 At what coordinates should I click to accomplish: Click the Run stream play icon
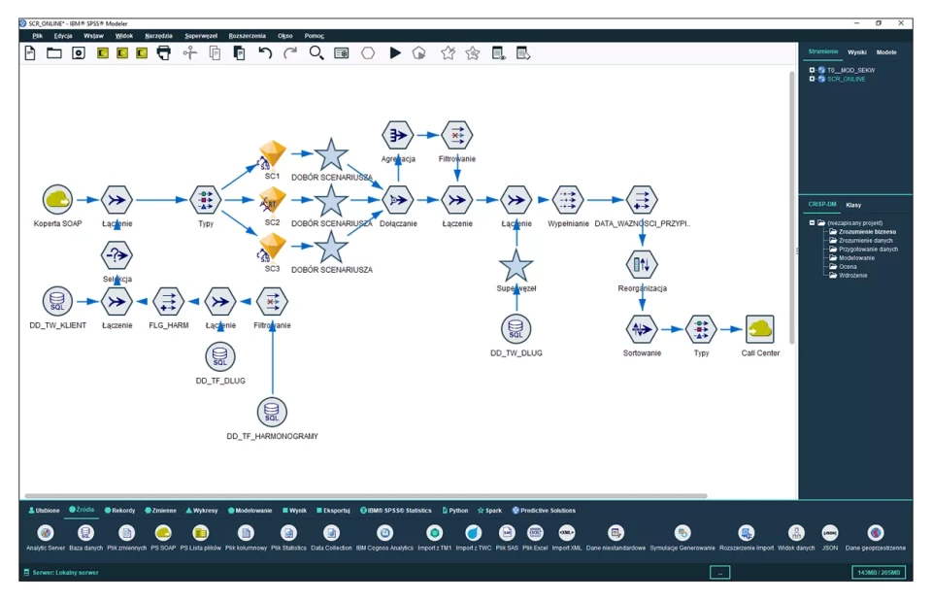point(395,53)
